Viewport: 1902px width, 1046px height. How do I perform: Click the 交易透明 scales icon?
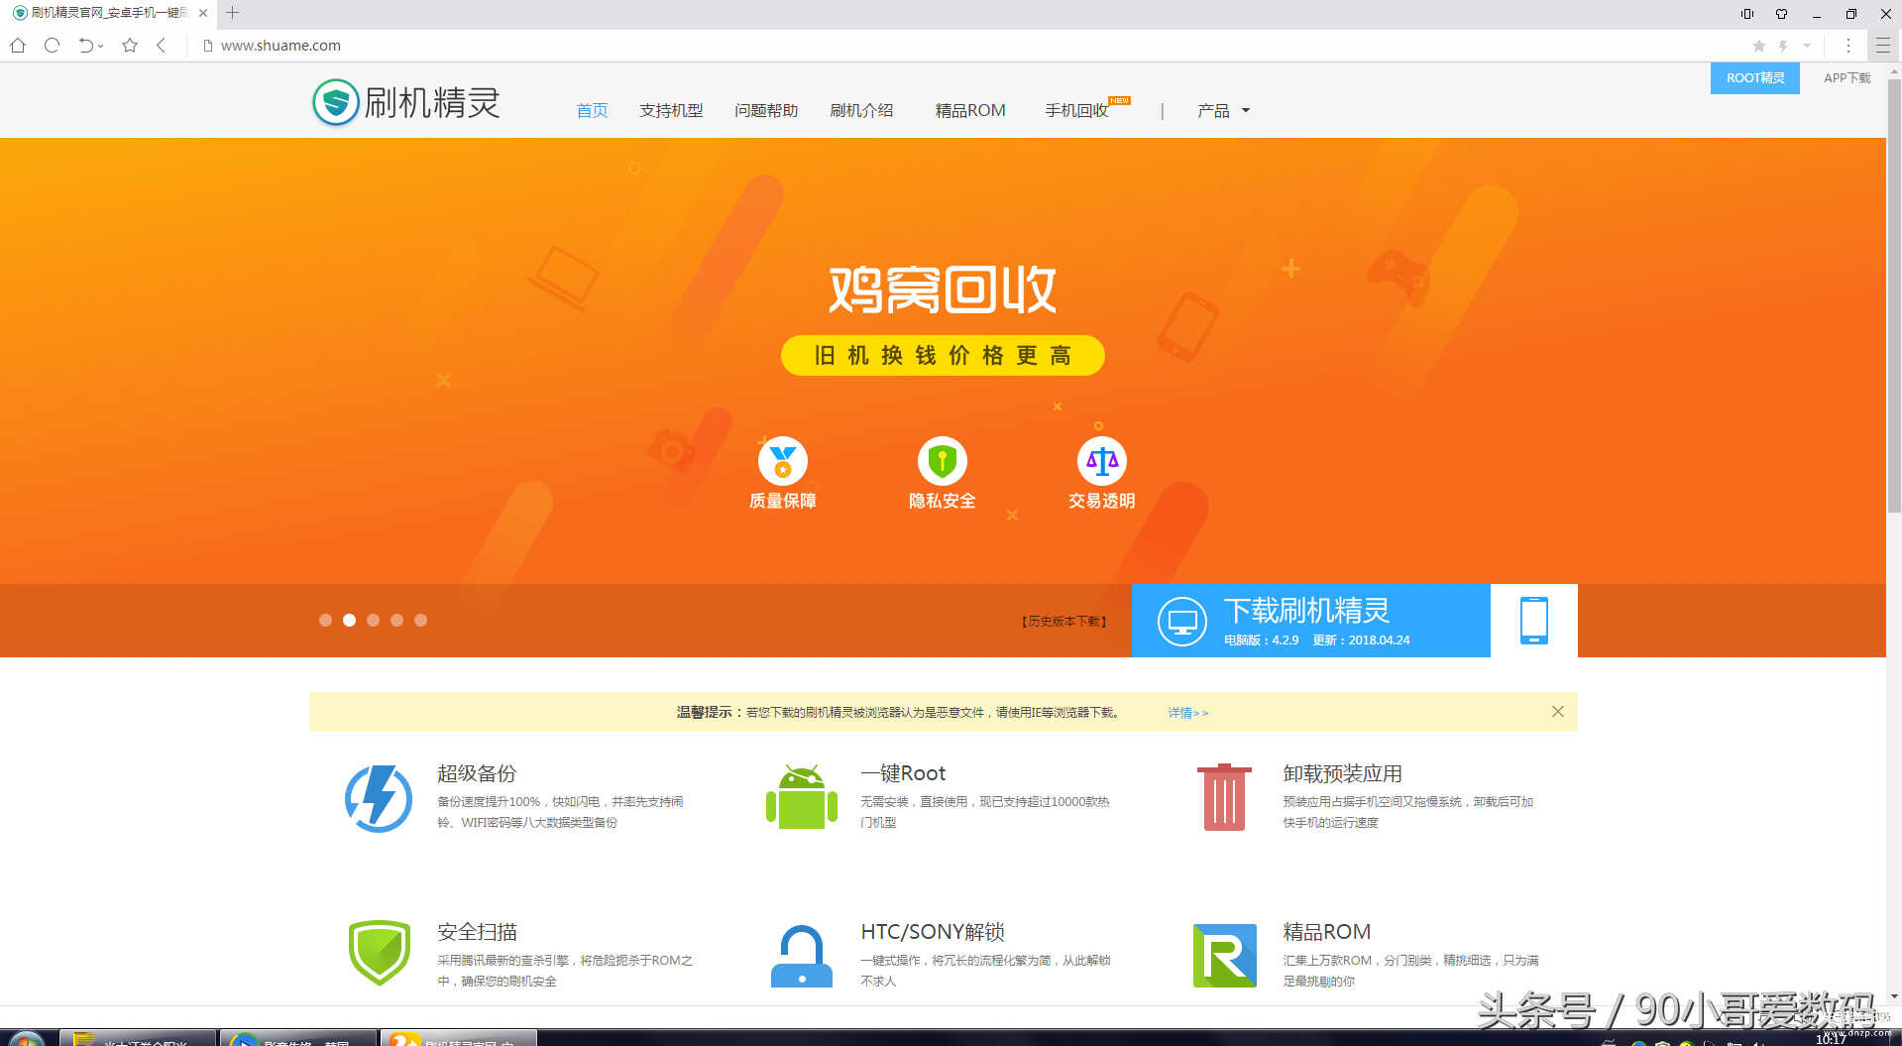point(1102,461)
